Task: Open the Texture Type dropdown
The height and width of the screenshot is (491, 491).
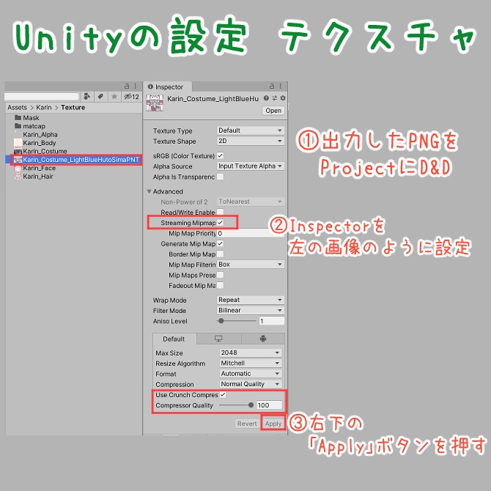Action: (x=250, y=130)
